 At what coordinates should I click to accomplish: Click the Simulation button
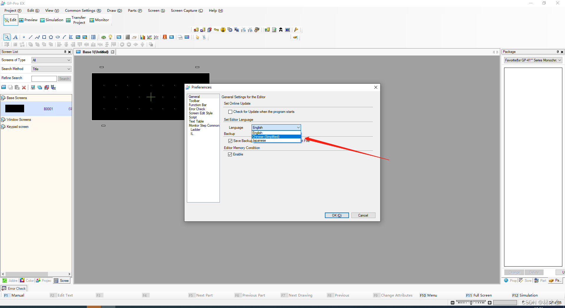pyautogui.click(x=52, y=20)
